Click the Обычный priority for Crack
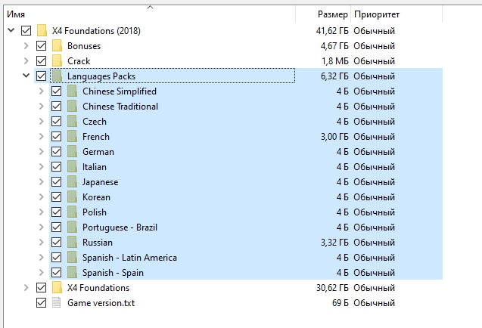482x328 pixels. click(374, 61)
